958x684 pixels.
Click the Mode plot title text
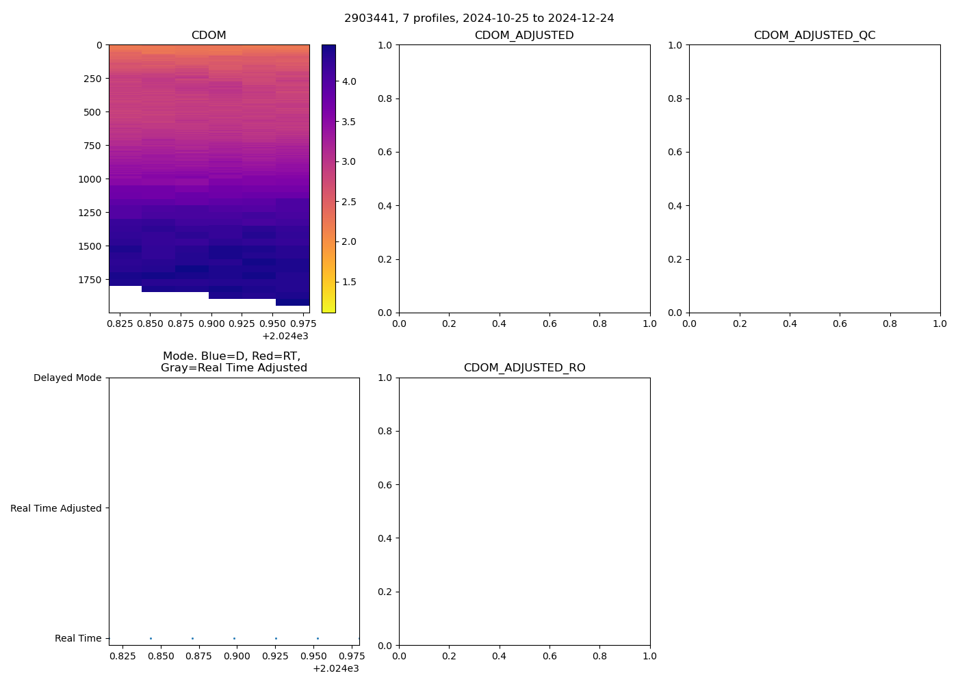pos(233,362)
